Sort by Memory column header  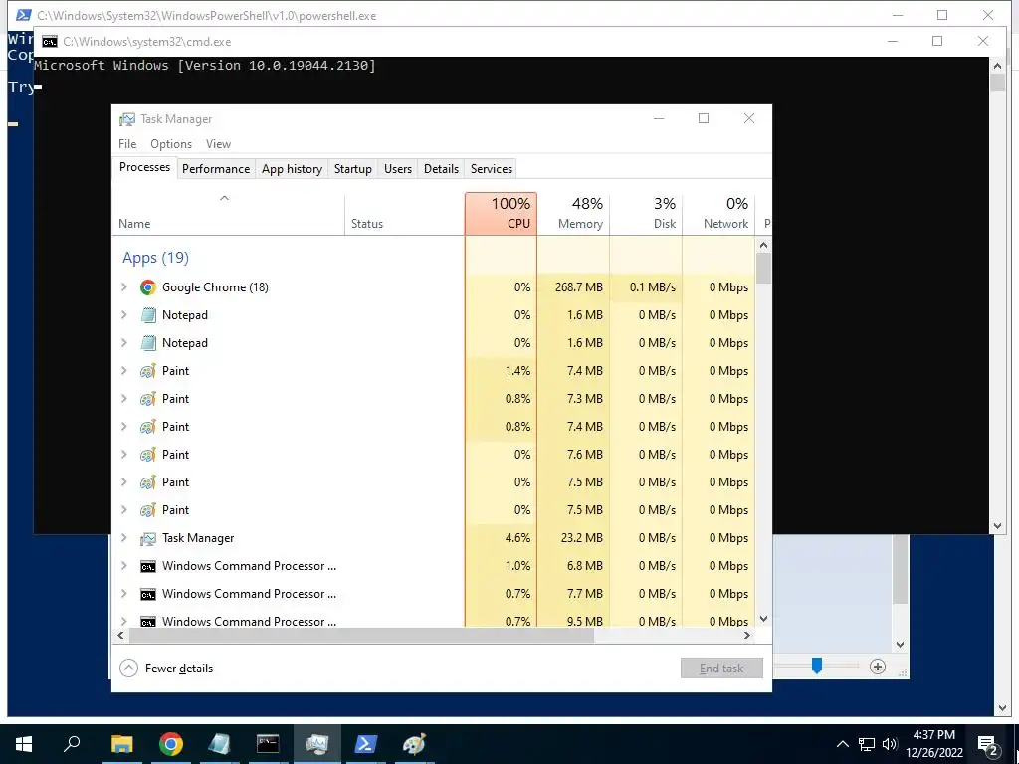(x=573, y=213)
